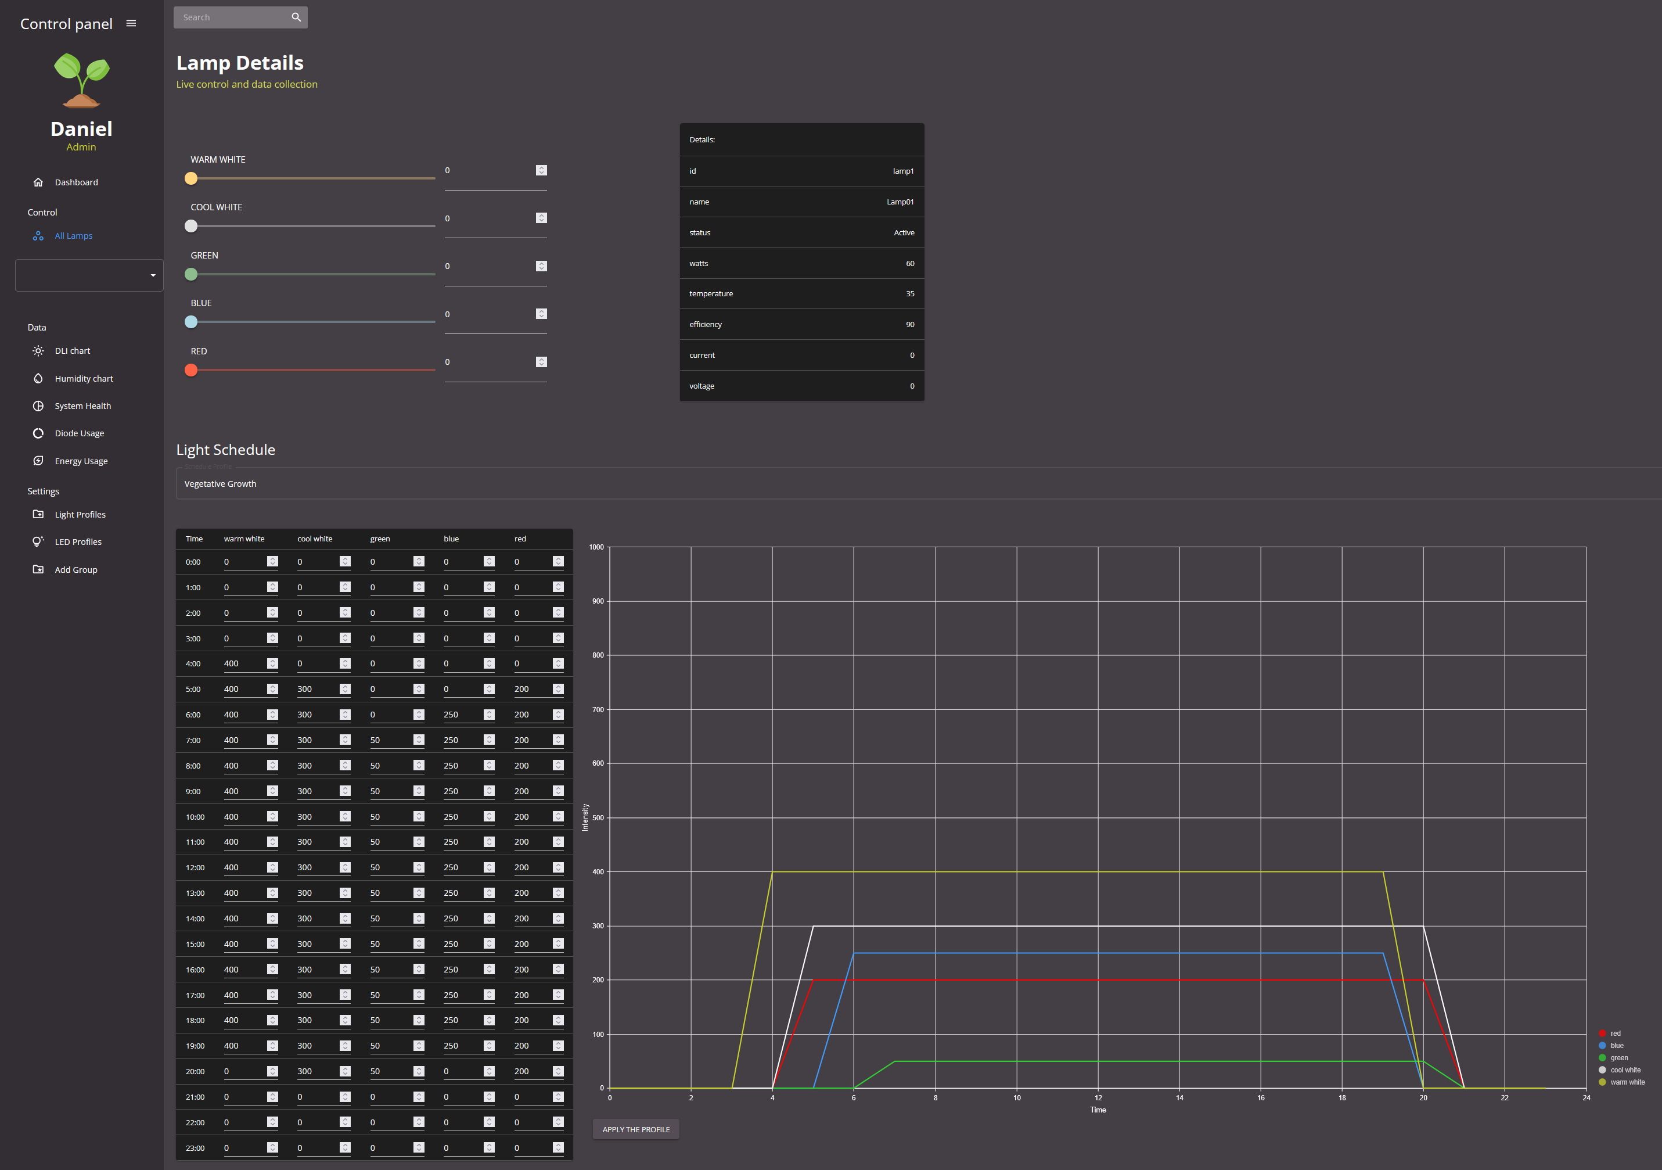This screenshot has height=1170, width=1662.
Task: Open System Health pie icon
Action: tap(38, 406)
